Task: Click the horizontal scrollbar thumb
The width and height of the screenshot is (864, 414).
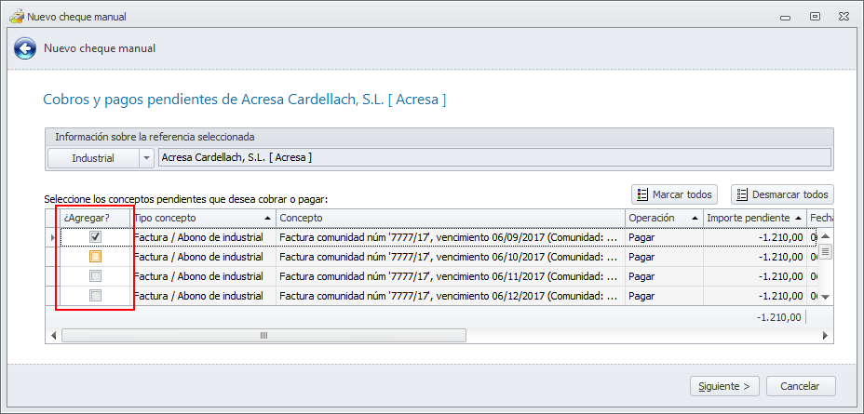Action: 263,335
